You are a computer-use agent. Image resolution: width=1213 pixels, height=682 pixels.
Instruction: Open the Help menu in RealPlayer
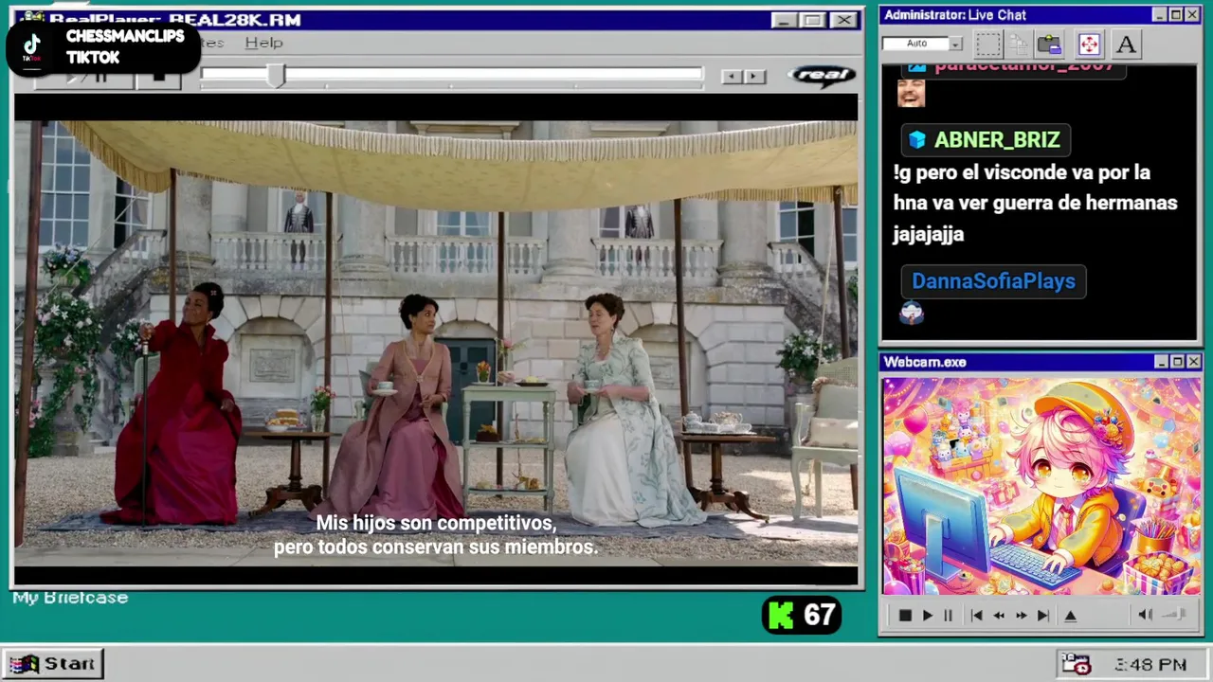pos(263,43)
